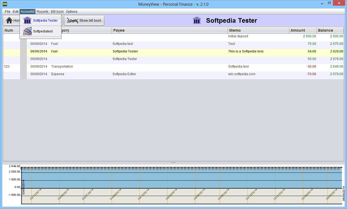The width and height of the screenshot is (347, 209).
Task: Click the MoneyView app icon in title bar
Action: (5, 4)
